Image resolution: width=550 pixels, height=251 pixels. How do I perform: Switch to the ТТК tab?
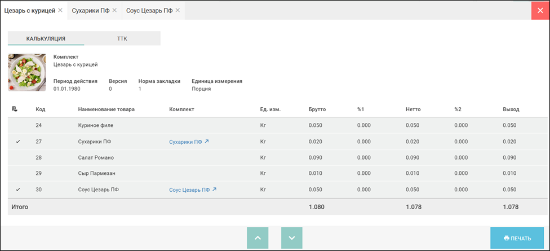(122, 38)
